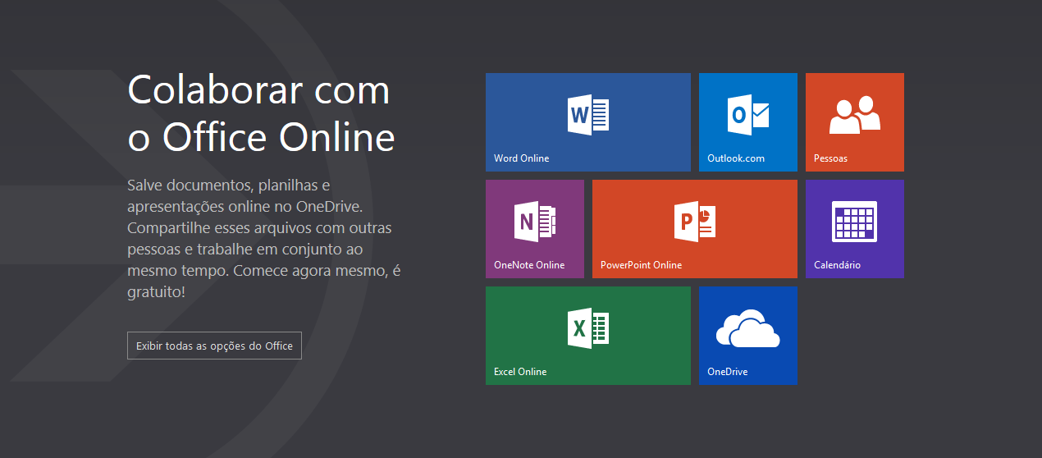Click the 'Outlook.com' tile label
The image size is (1042, 458).
coord(736,158)
